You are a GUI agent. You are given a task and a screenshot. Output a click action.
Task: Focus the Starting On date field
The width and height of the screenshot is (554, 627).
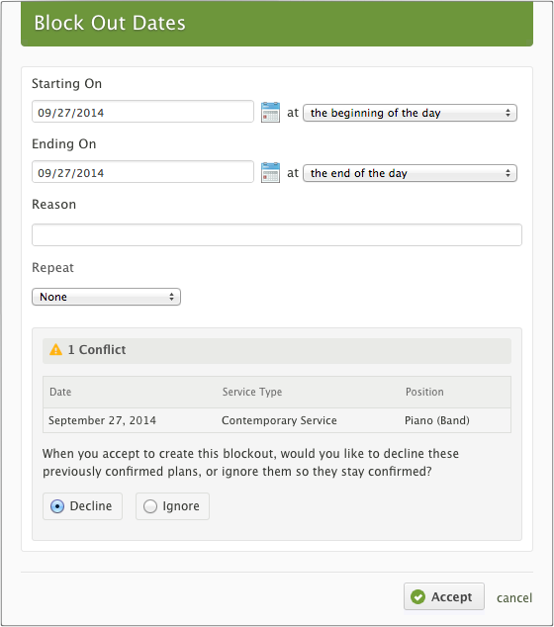pos(142,112)
